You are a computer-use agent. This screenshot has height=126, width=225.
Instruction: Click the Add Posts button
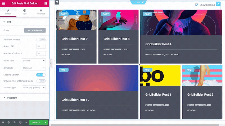pyautogui.click(x=35, y=30)
